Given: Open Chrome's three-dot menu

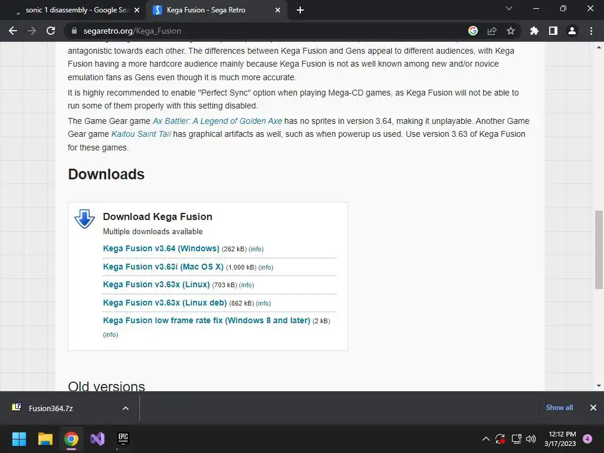Looking at the screenshot, I should [x=591, y=31].
